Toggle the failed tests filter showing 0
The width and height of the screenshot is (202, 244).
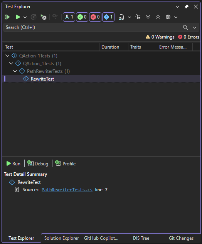tap(95, 17)
